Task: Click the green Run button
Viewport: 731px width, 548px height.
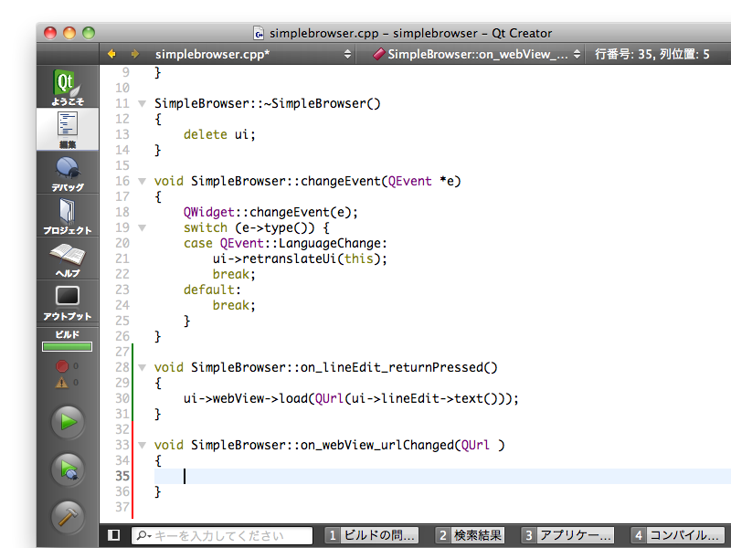Action: [68, 422]
